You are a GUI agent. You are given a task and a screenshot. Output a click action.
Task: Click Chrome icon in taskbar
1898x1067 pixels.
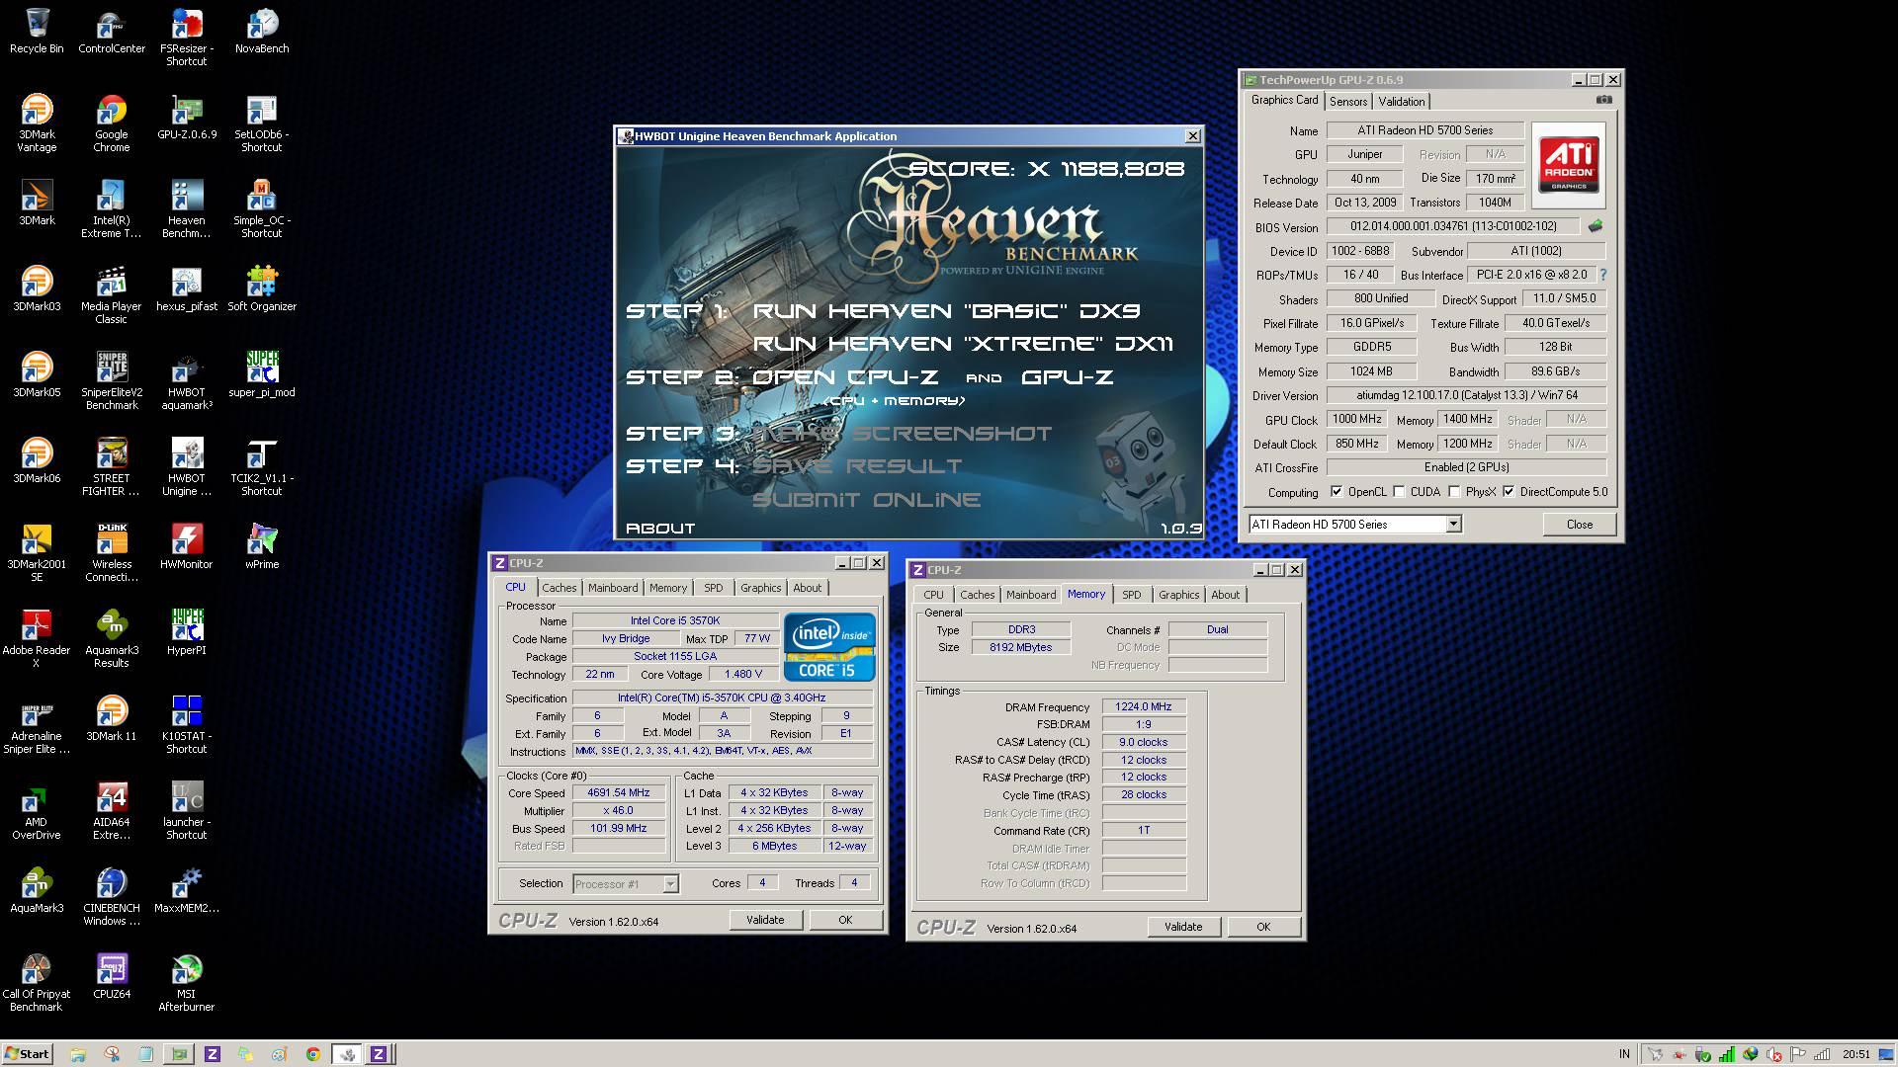click(x=312, y=1054)
